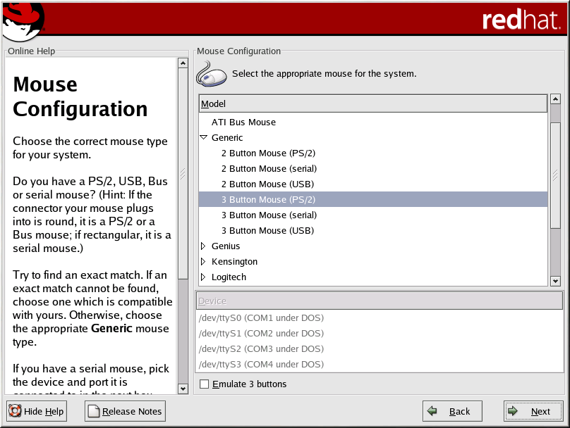Click the lifebuoy icon on Hide Help

point(15,411)
